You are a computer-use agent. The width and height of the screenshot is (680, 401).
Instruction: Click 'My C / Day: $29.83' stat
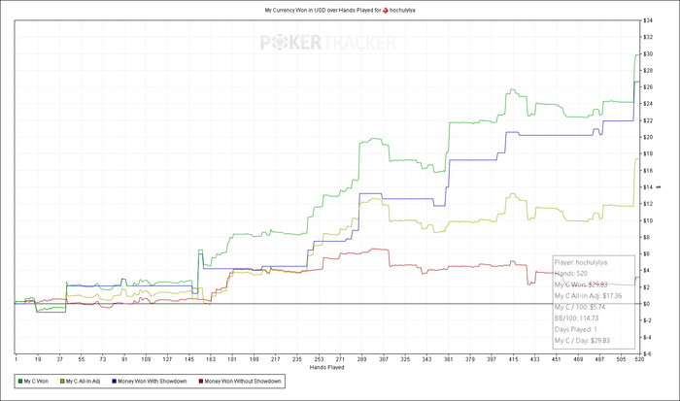[582, 341]
